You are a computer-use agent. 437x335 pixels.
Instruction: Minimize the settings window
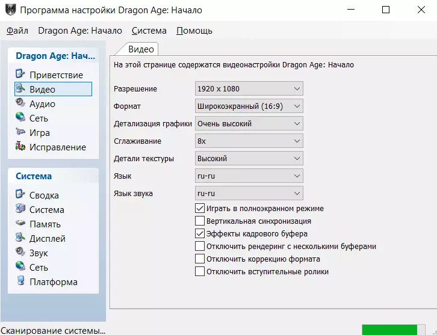tap(350, 10)
